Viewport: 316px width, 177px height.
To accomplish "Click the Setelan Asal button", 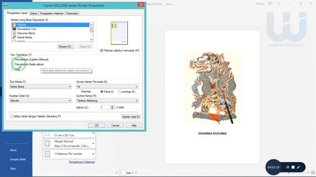I will click(x=131, y=117).
